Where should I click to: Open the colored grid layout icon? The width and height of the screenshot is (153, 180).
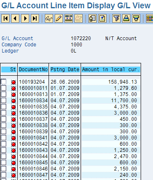[x=150, y=18]
